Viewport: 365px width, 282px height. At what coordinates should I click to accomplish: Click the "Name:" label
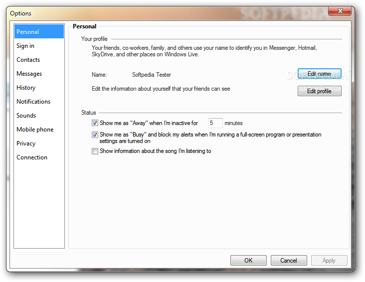click(99, 75)
